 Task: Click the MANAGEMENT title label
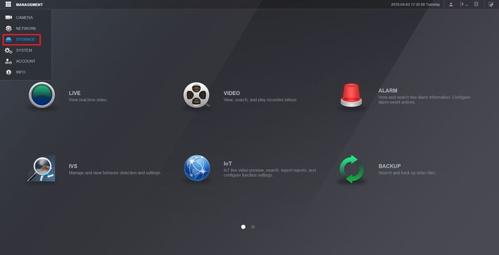tap(29, 5)
